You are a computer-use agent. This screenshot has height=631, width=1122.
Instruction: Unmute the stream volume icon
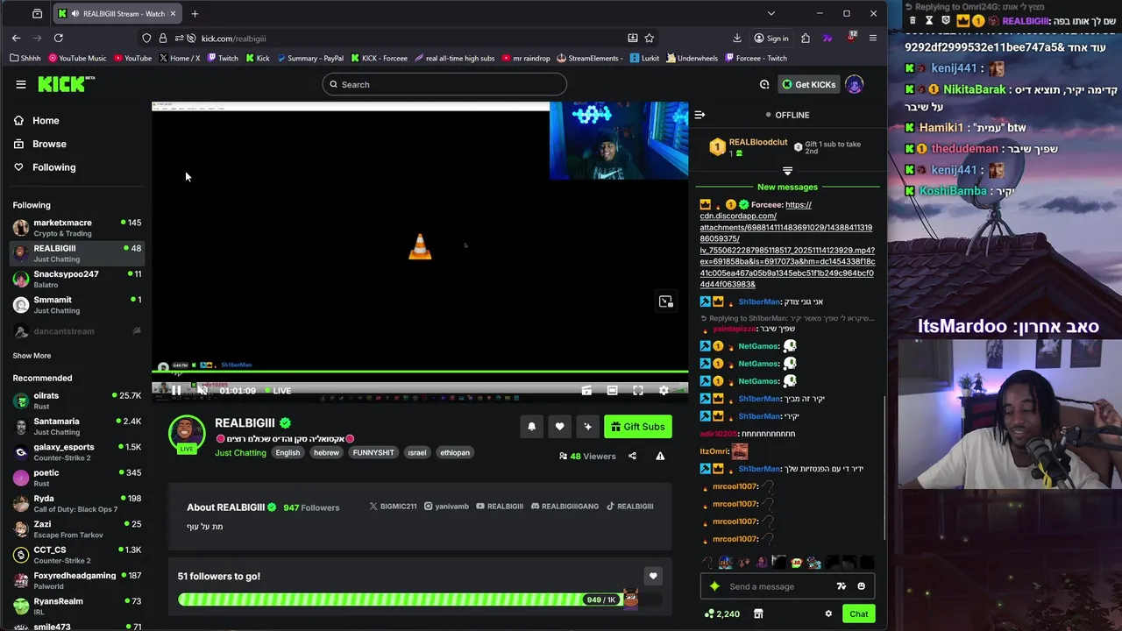click(x=202, y=391)
